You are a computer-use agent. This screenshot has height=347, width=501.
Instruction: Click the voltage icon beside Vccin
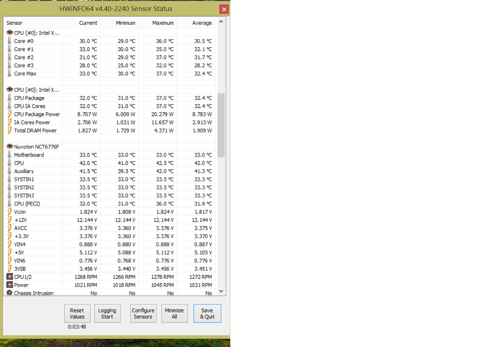(x=10, y=212)
